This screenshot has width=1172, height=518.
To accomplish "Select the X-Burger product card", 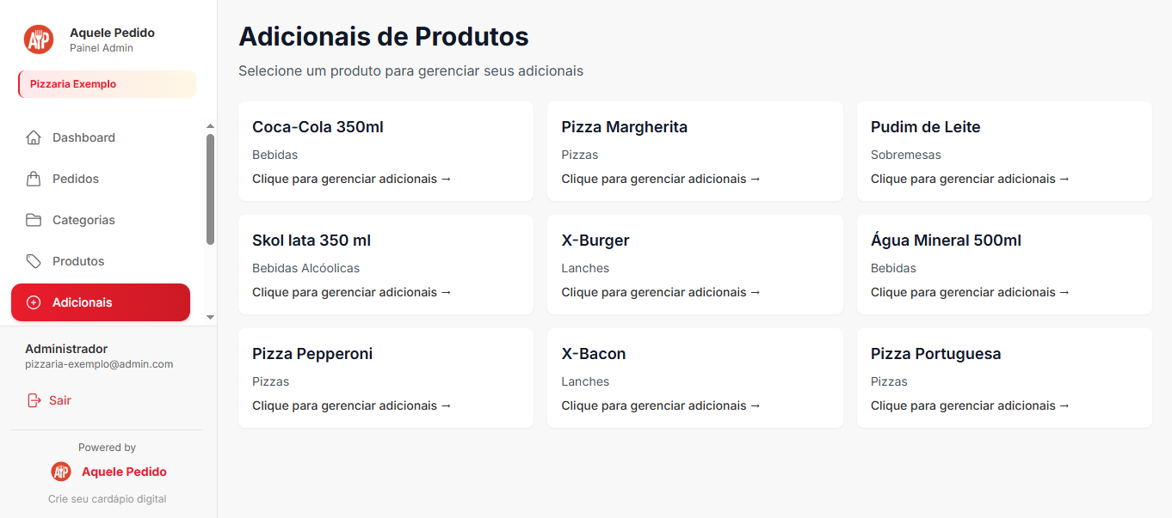I will 694,265.
